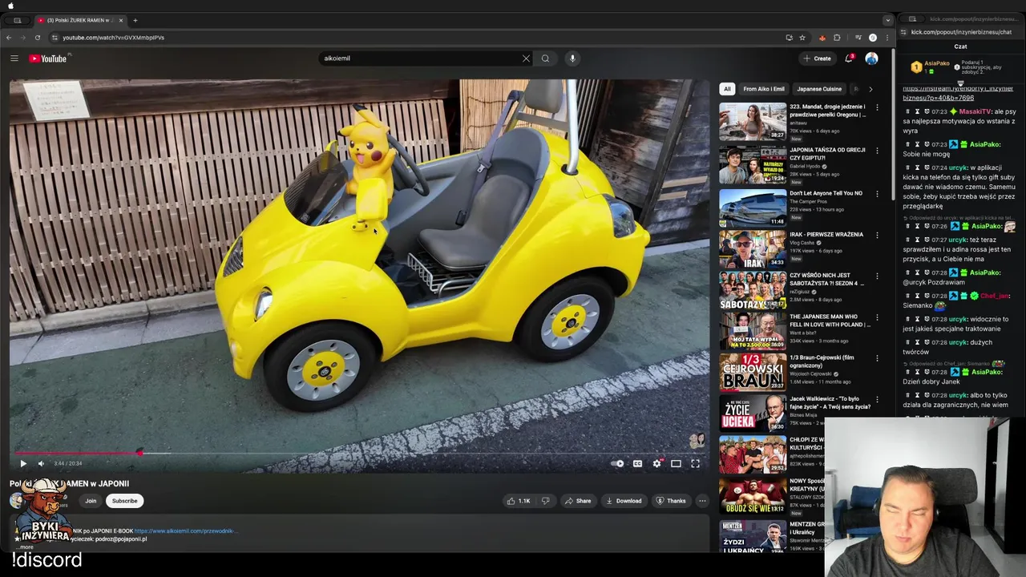Toggle the autoplay switch in the player
Screen dimensions: 1026x577
click(x=617, y=463)
